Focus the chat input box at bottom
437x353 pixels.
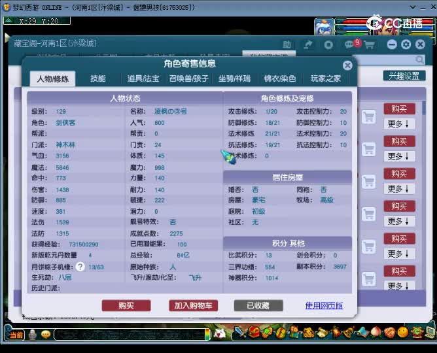pos(131,334)
